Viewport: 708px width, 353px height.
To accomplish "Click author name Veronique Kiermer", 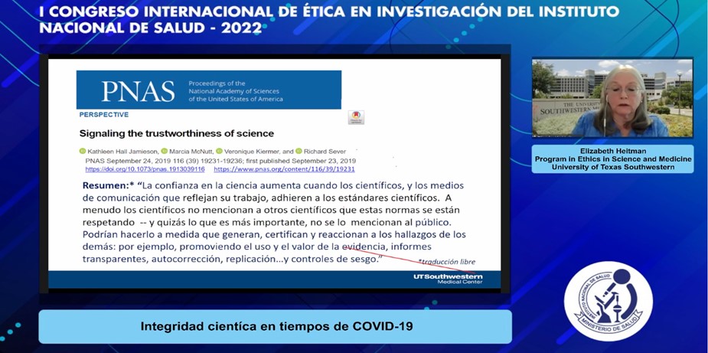I will [x=252, y=152].
